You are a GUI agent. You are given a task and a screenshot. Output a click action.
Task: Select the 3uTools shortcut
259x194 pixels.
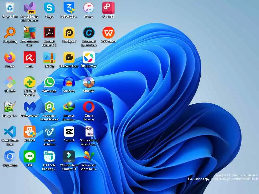point(69,8)
